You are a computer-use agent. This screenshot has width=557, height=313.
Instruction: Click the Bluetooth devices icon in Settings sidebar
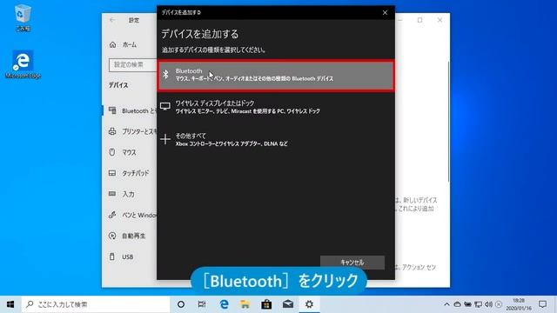(112, 110)
